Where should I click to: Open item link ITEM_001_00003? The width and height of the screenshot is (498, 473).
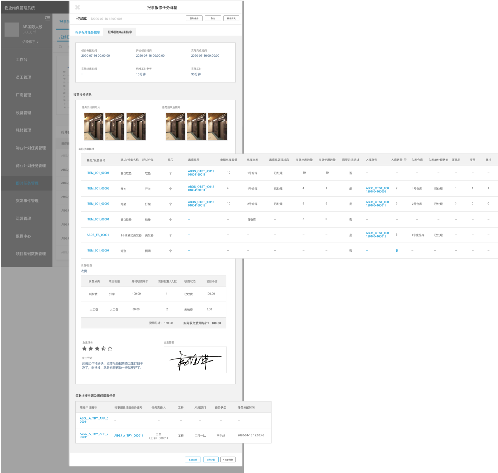pyautogui.click(x=98, y=188)
